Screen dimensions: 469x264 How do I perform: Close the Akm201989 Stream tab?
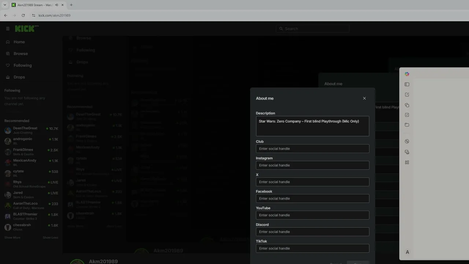[x=63, y=5]
